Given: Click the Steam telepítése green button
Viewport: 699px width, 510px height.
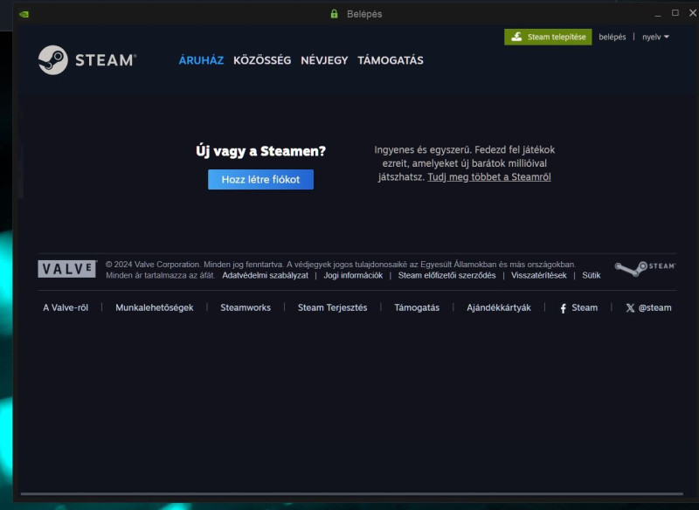Looking at the screenshot, I should click(x=548, y=37).
